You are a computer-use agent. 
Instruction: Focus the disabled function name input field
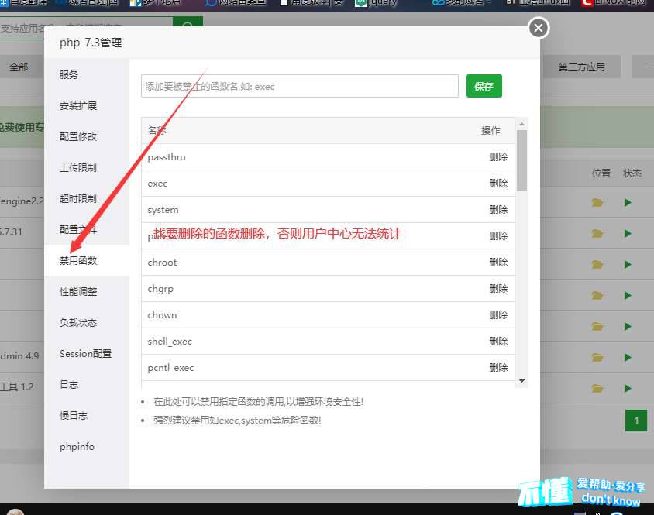point(300,86)
